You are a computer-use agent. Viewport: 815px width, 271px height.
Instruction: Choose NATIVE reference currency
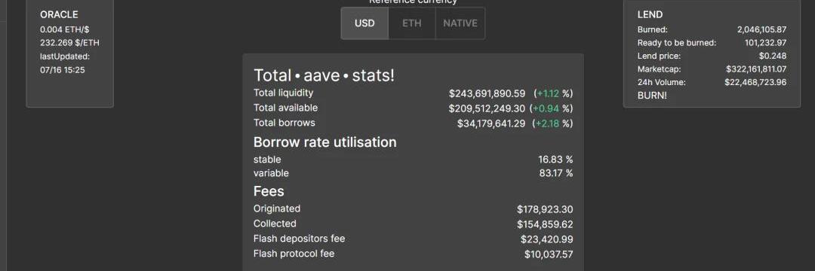coord(460,23)
